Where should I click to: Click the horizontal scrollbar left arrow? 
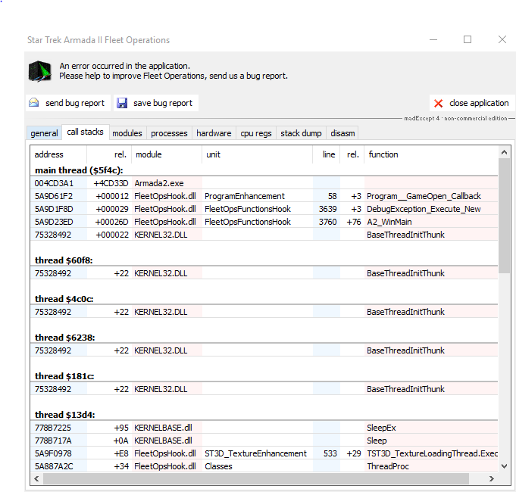pos(36,478)
